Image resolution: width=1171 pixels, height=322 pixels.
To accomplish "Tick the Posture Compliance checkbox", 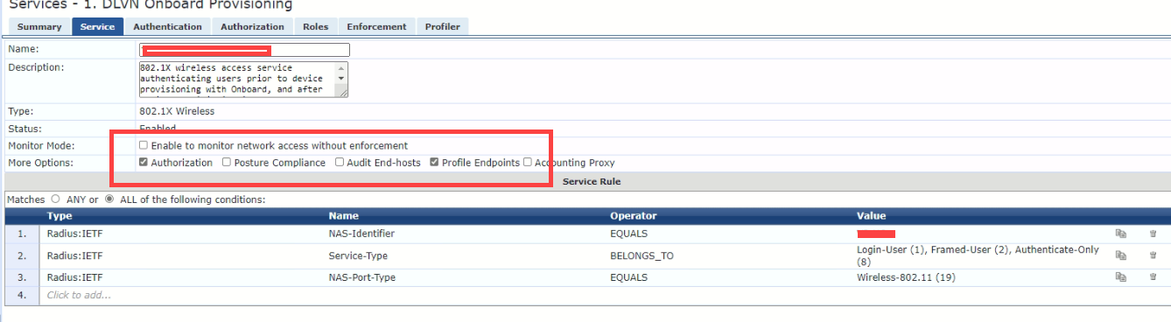I will [x=227, y=163].
